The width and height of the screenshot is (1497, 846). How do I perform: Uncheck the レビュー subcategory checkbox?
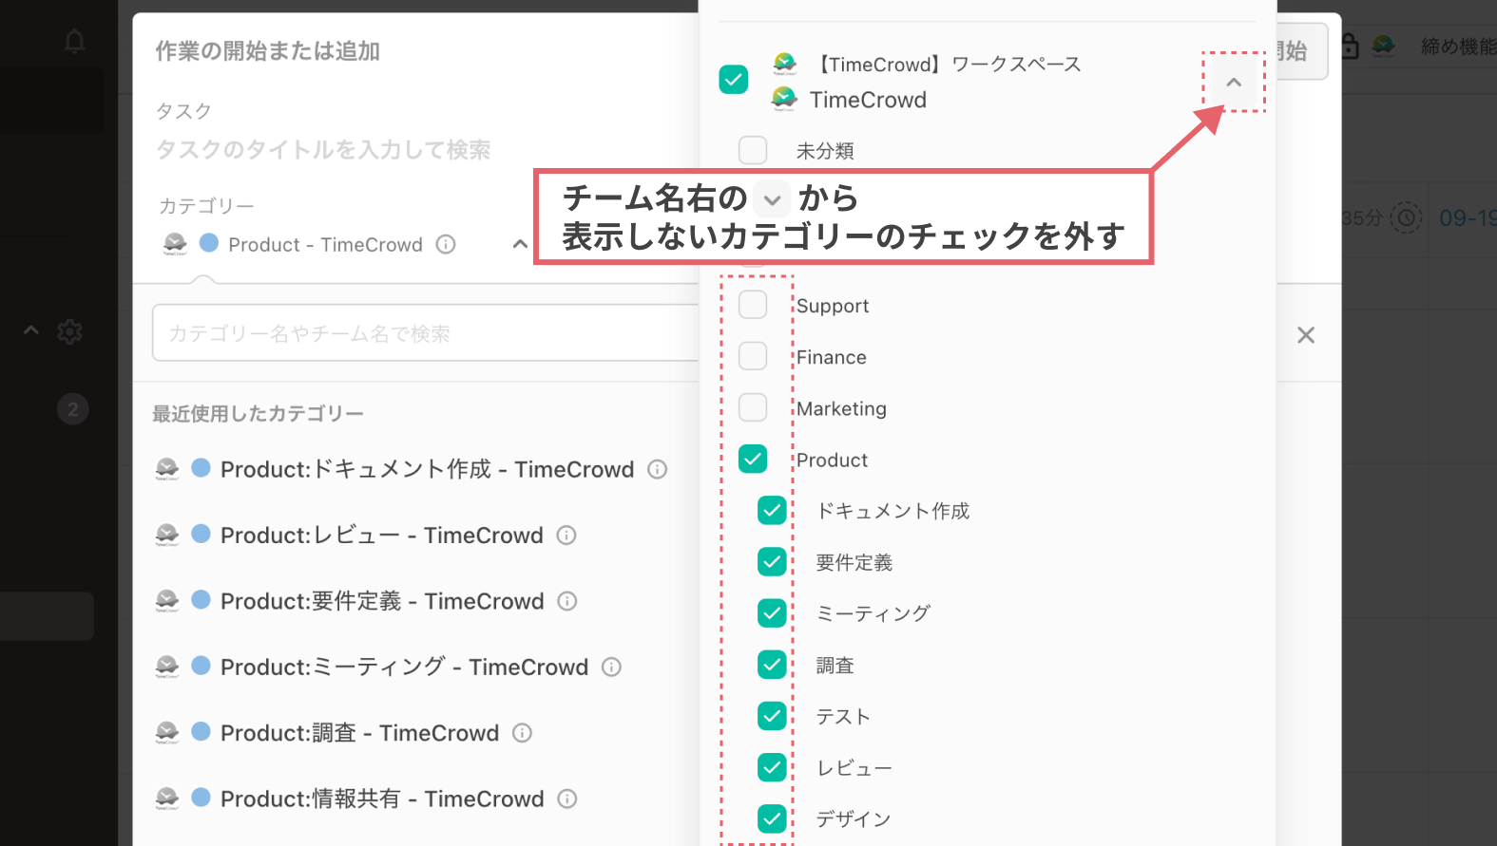772,766
